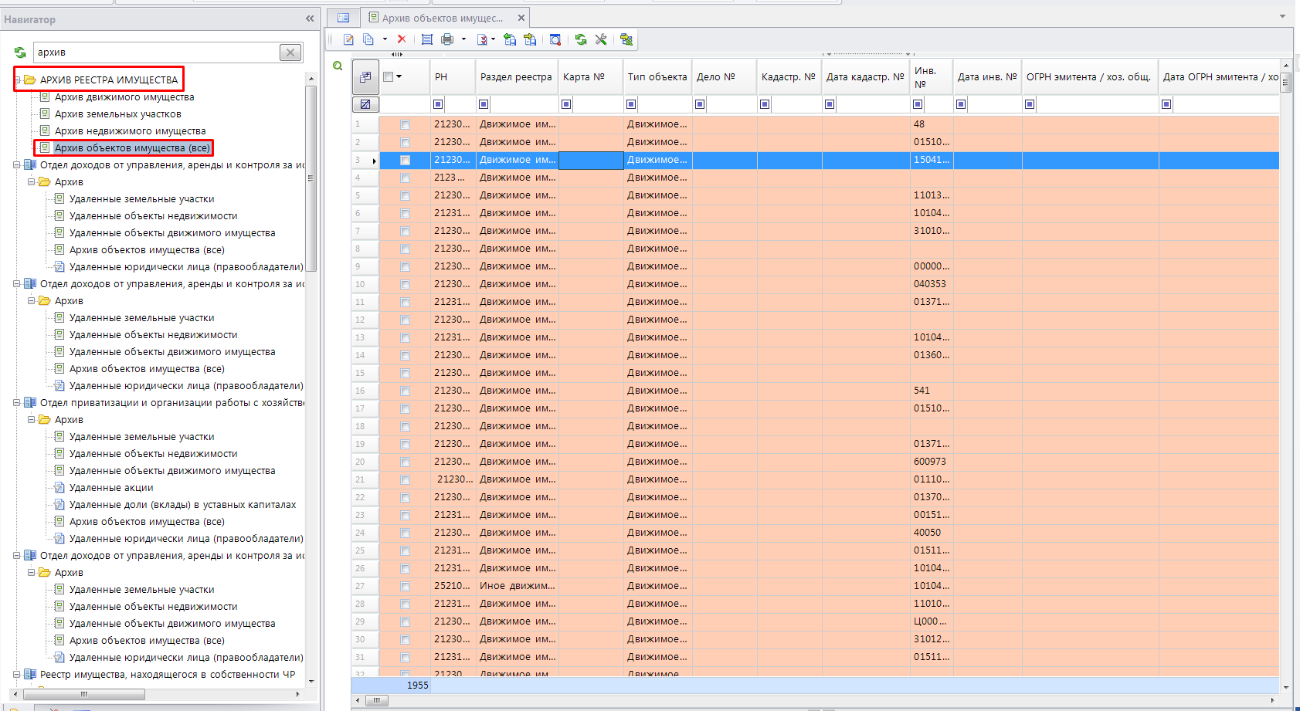Check the checkbox in row 10
1300x711 pixels.
405,284
